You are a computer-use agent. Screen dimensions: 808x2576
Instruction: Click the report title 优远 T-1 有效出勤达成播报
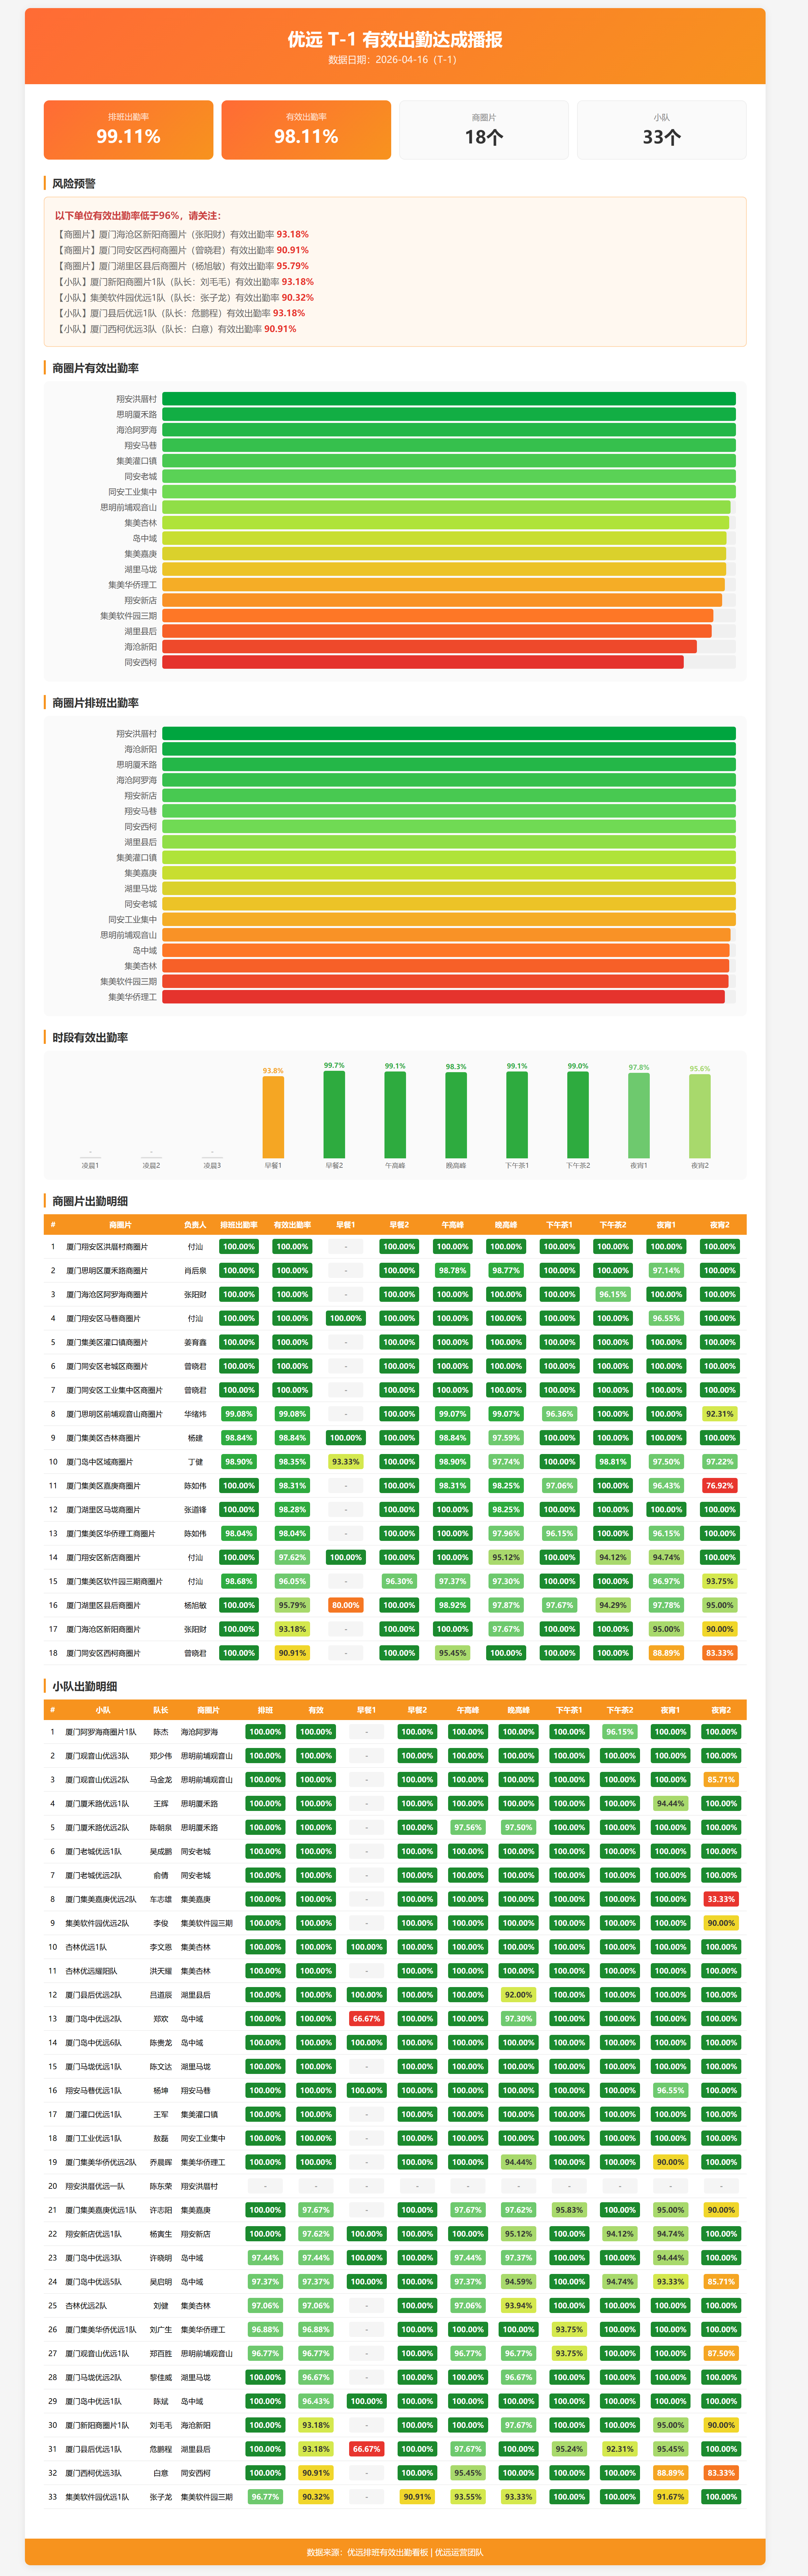click(395, 39)
